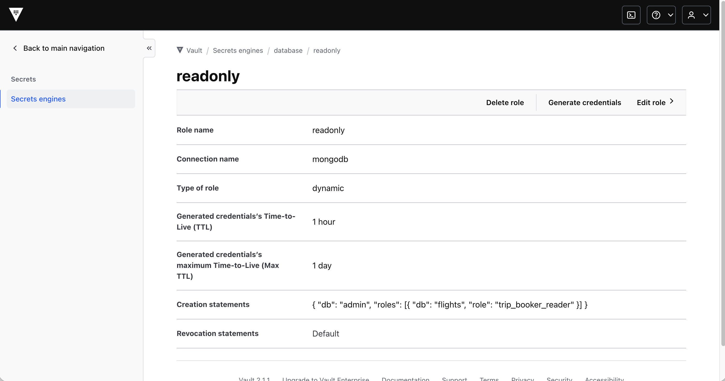Click the Edit role chevron arrow

tap(671, 101)
